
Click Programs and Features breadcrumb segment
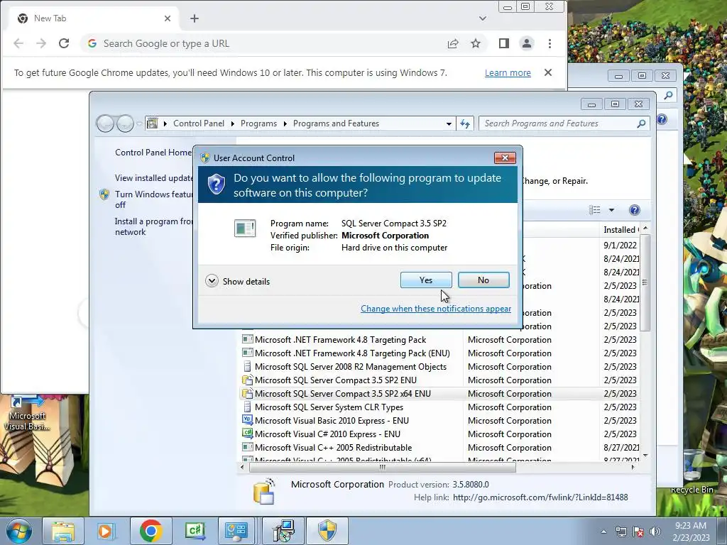(336, 123)
